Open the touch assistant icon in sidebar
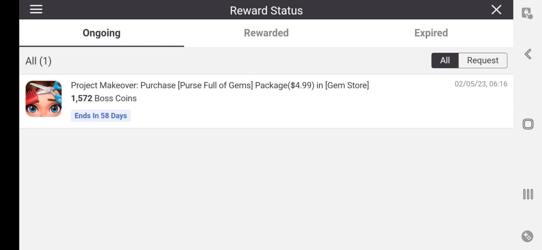Viewport: 542px width, 250px height. (527, 13)
